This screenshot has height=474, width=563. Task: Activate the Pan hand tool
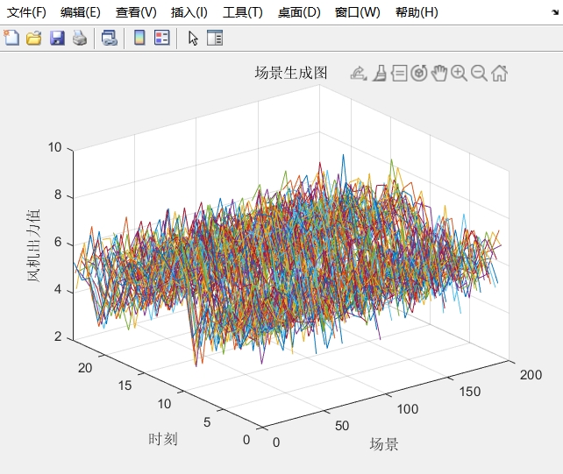coord(439,74)
